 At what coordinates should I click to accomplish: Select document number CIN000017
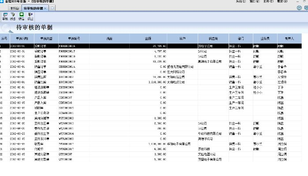pyautogui.click(x=65, y=98)
